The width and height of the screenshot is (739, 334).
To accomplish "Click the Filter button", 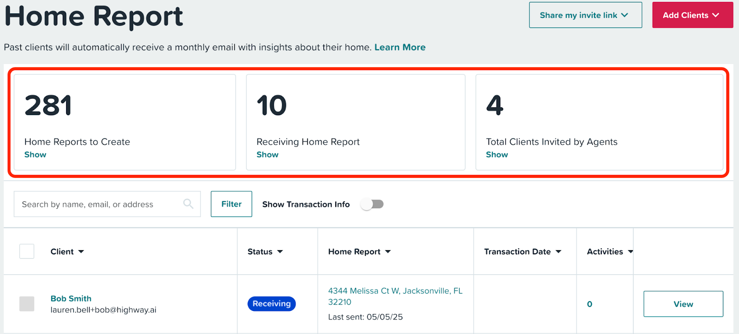I will point(231,204).
